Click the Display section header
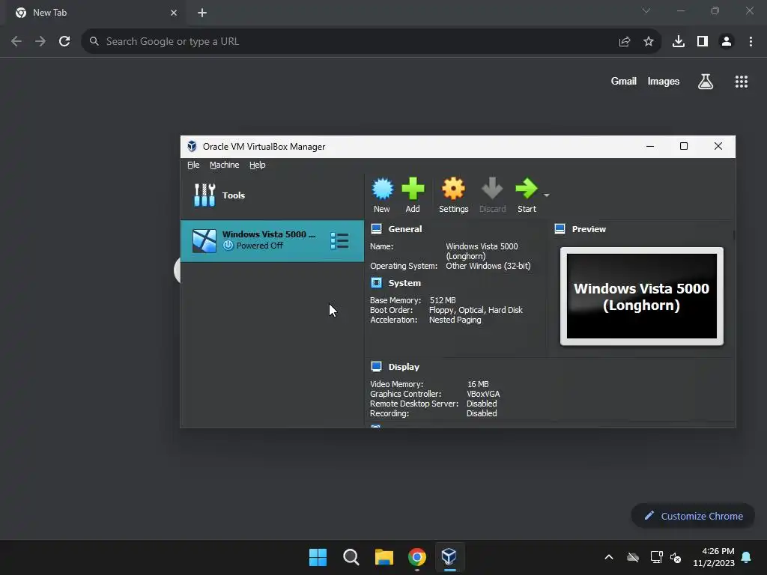Viewport: 767px width, 575px height. click(x=404, y=367)
